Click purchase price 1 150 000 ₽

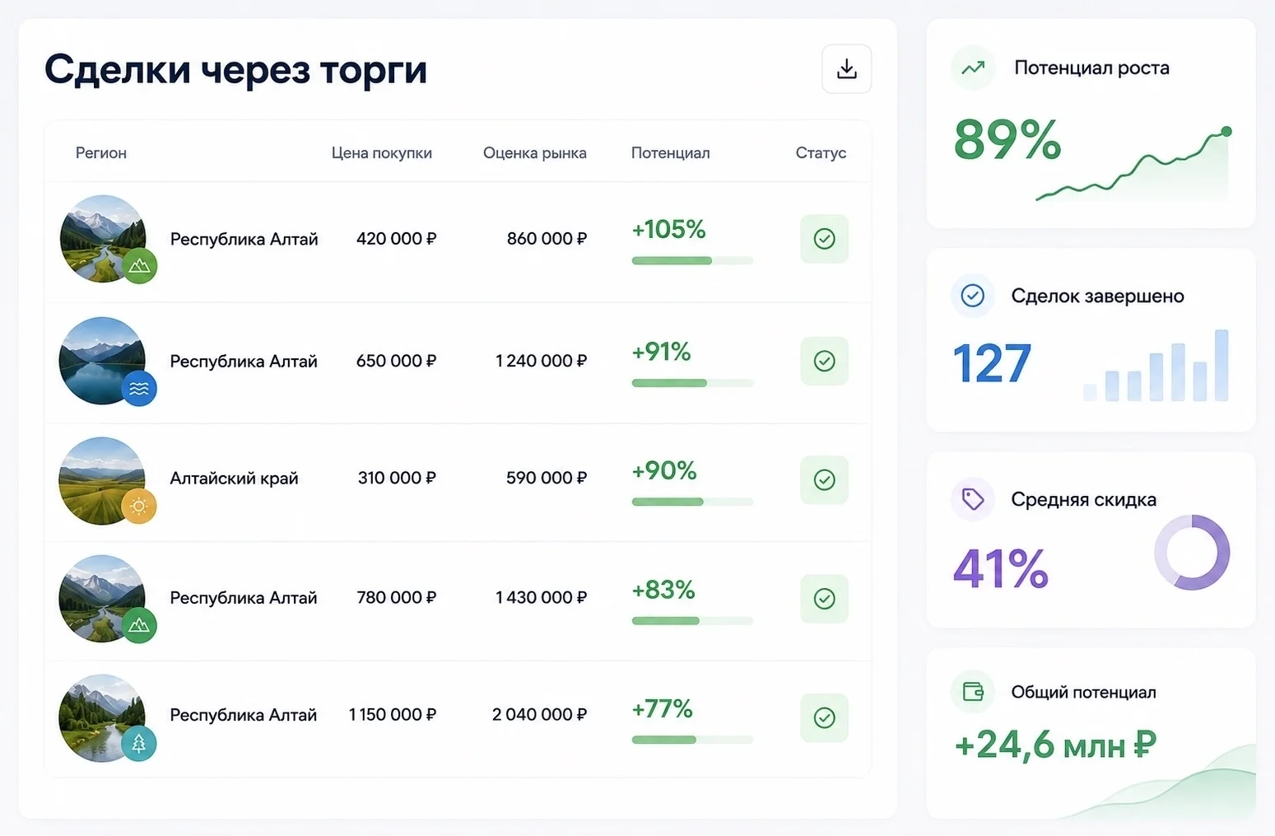point(393,714)
